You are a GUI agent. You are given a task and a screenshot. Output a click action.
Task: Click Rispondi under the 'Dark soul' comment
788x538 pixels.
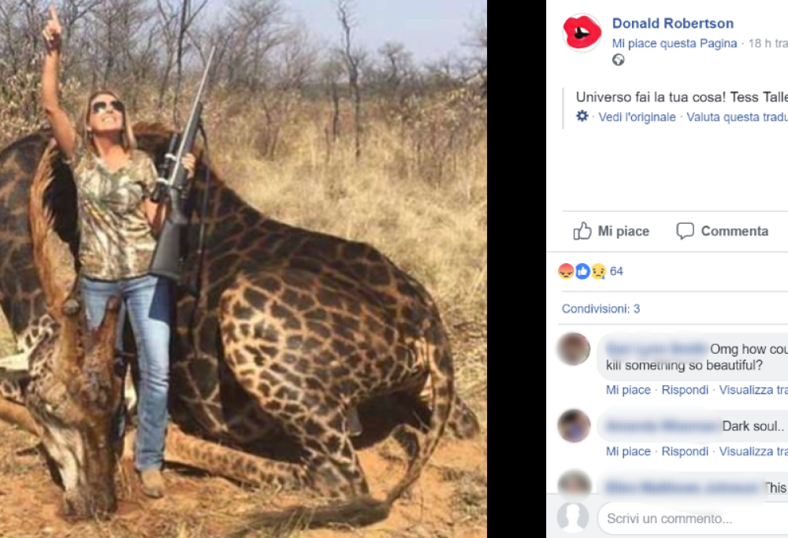click(x=685, y=451)
